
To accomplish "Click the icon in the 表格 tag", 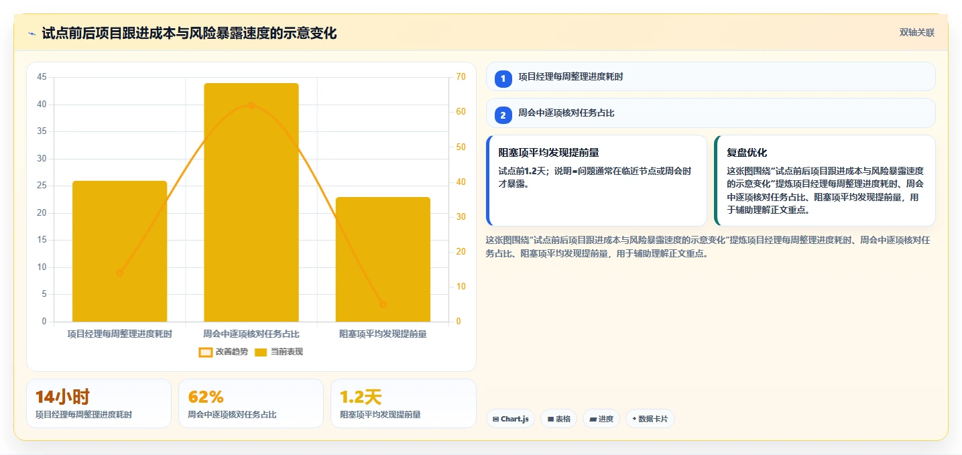I will (x=550, y=419).
